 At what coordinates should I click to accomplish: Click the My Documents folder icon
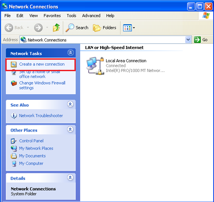click(x=14, y=156)
